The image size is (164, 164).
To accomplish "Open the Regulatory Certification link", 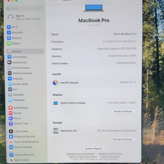I will pyautogui.click(x=110, y=154).
